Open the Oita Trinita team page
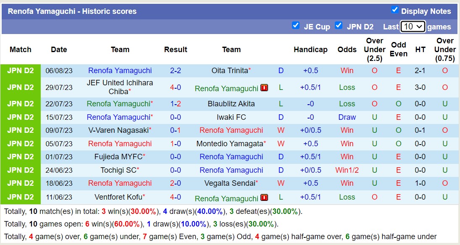This screenshot has width=460, height=245. [229, 71]
